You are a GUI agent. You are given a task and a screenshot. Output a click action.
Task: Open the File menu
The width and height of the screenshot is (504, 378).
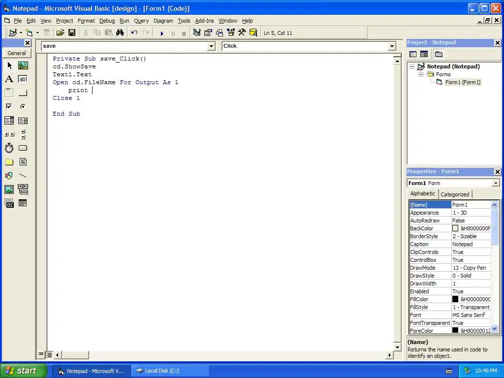(x=18, y=21)
